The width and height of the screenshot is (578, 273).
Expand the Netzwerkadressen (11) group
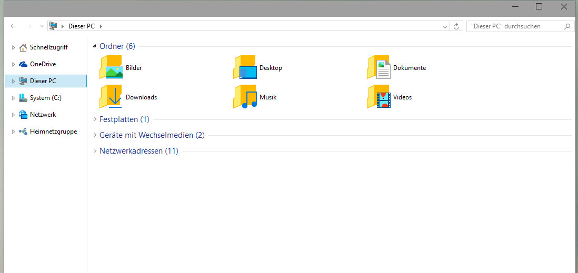click(95, 150)
